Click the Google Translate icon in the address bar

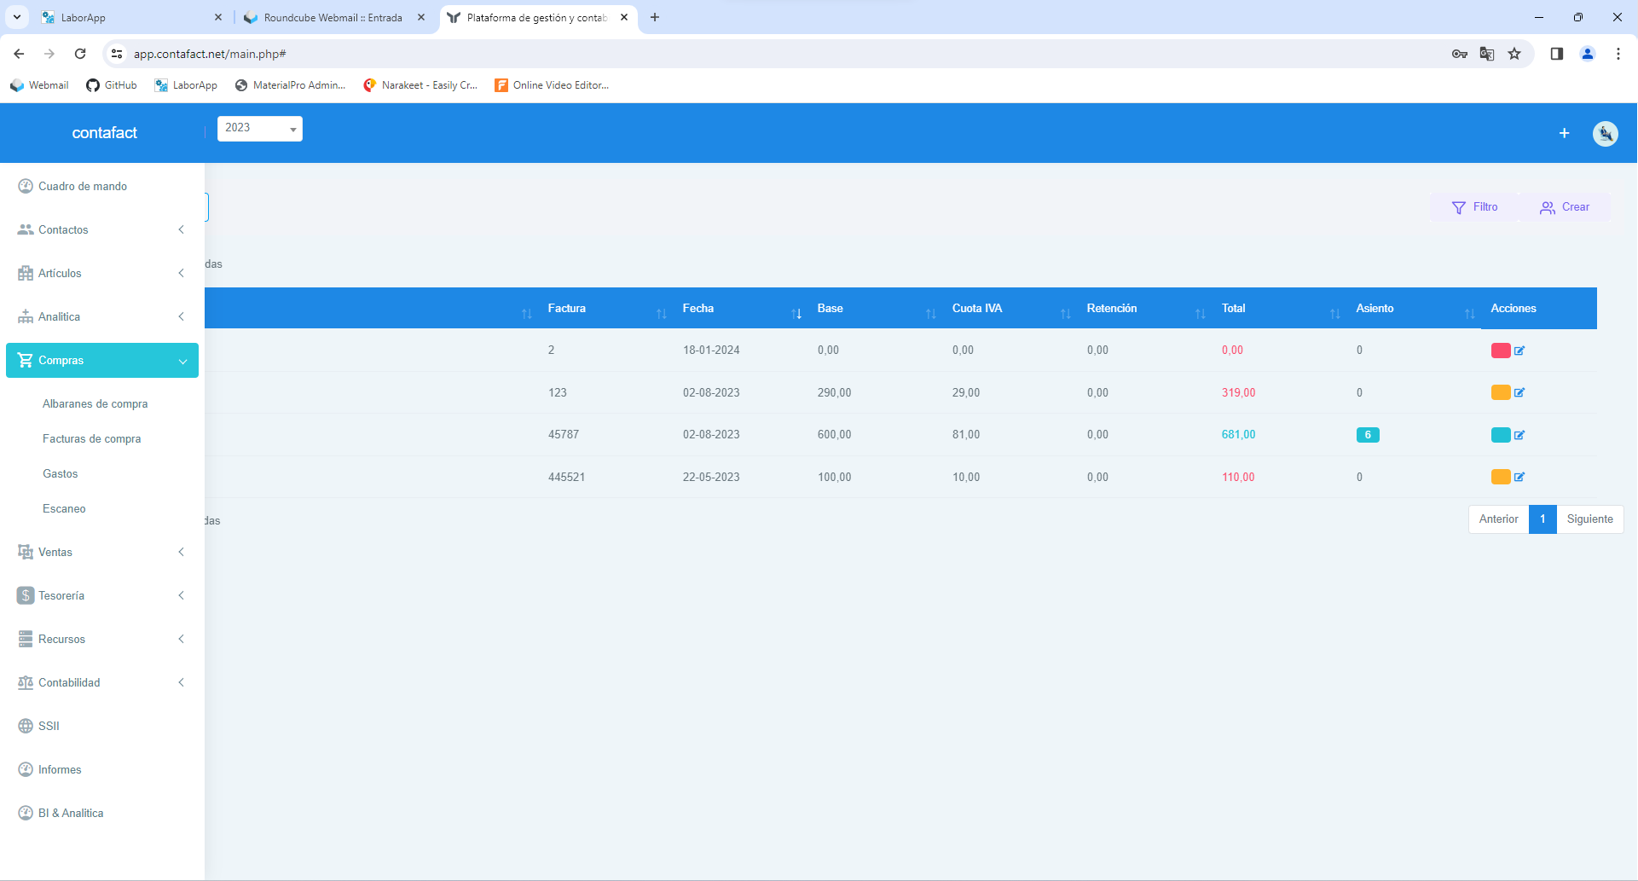pyautogui.click(x=1487, y=54)
